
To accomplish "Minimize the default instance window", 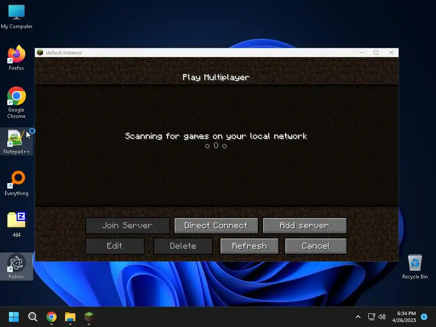I will [x=361, y=52].
